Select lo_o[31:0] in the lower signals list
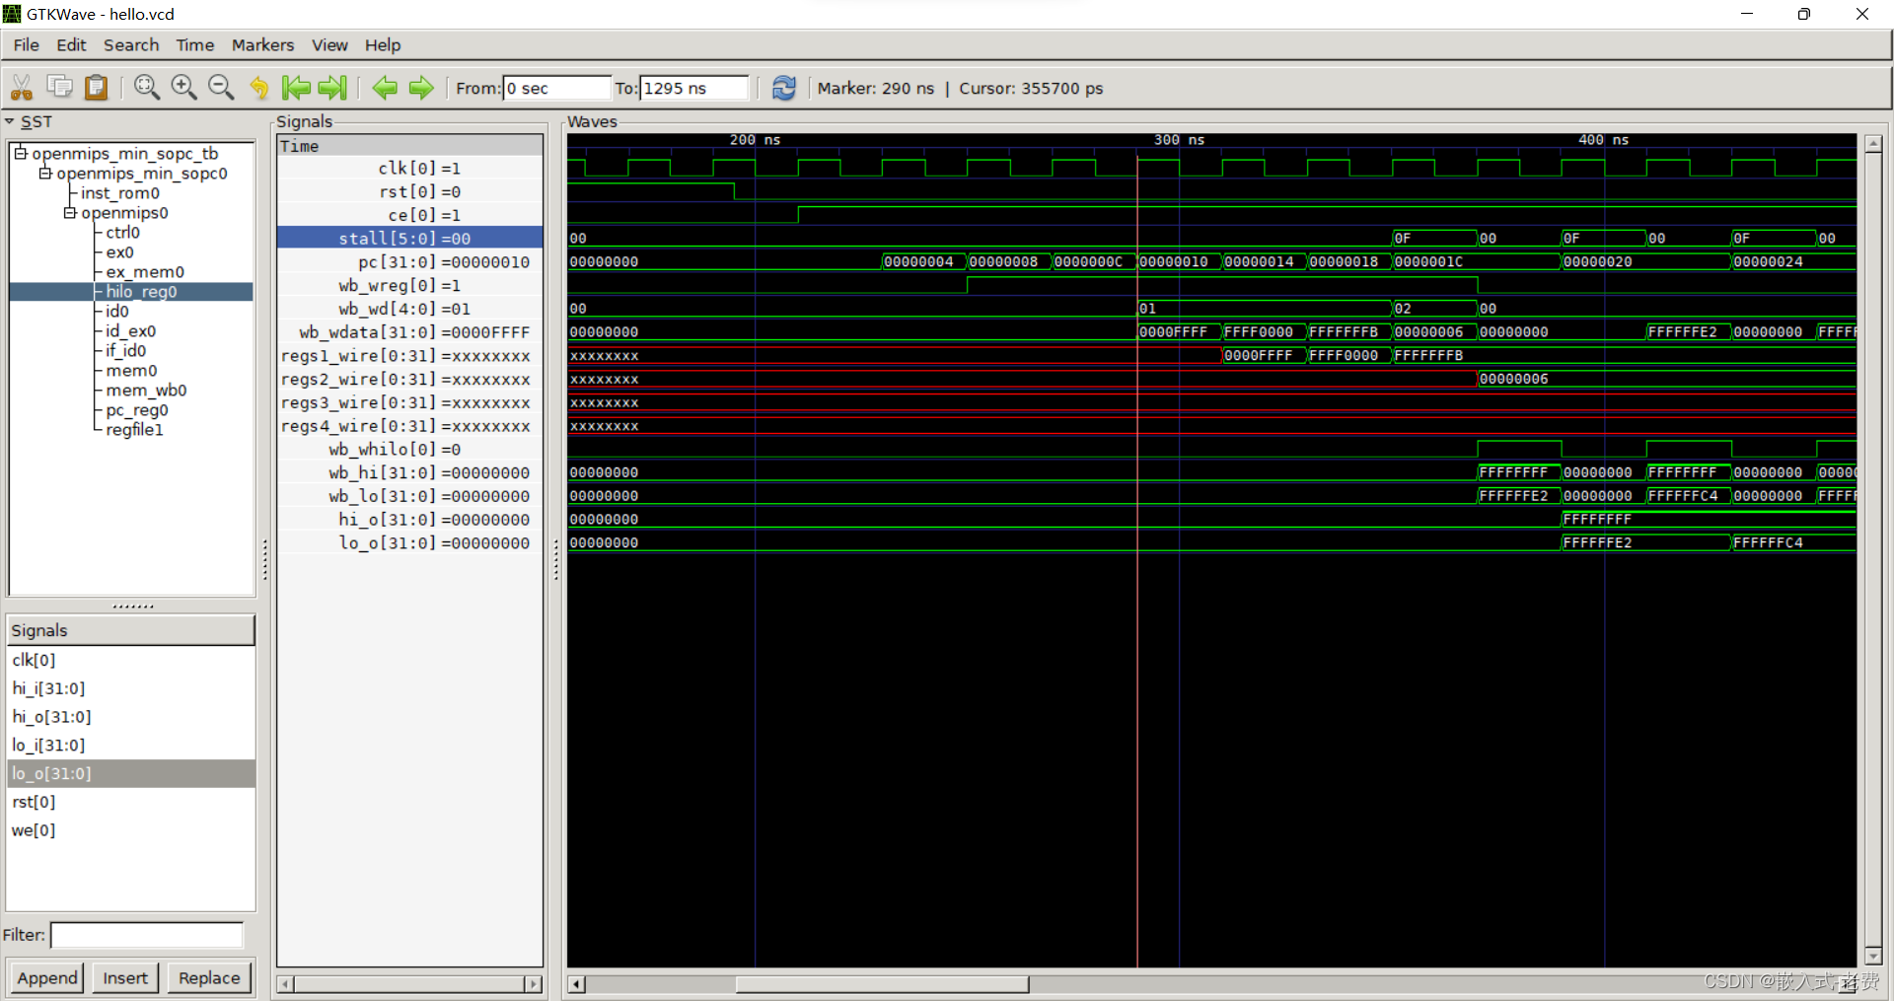 pyautogui.click(x=131, y=773)
